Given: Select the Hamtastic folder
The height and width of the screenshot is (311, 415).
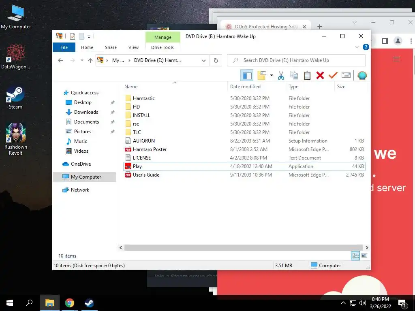Looking at the screenshot, I should (144, 98).
